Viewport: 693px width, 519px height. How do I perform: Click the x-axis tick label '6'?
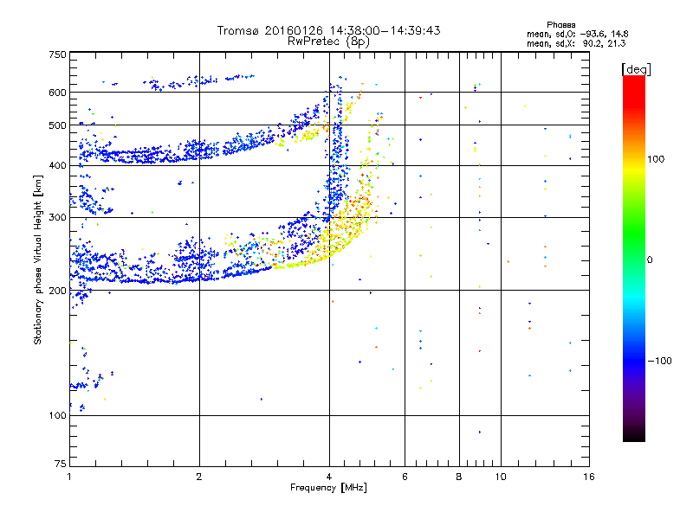(x=405, y=477)
